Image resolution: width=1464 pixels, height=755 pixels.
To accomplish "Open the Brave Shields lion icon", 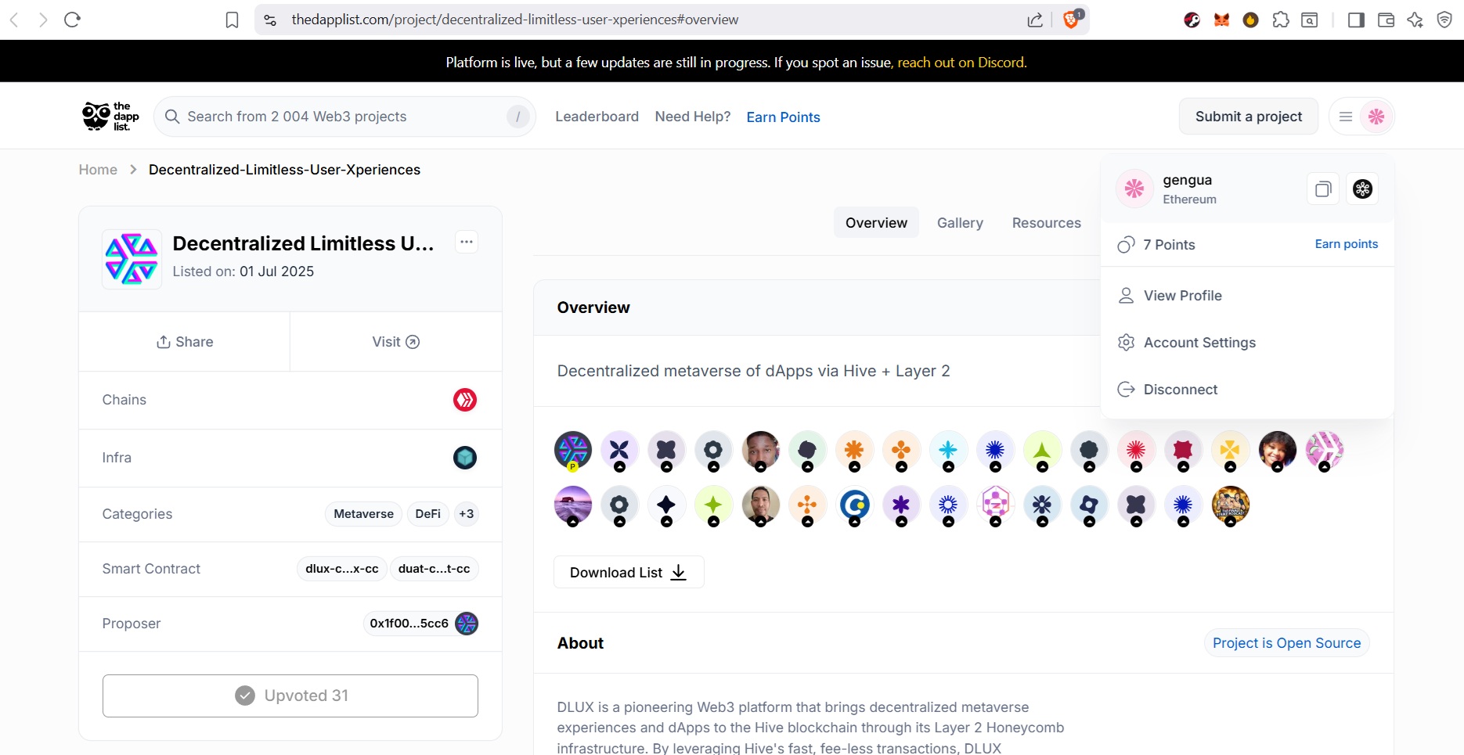I will click(x=1072, y=19).
